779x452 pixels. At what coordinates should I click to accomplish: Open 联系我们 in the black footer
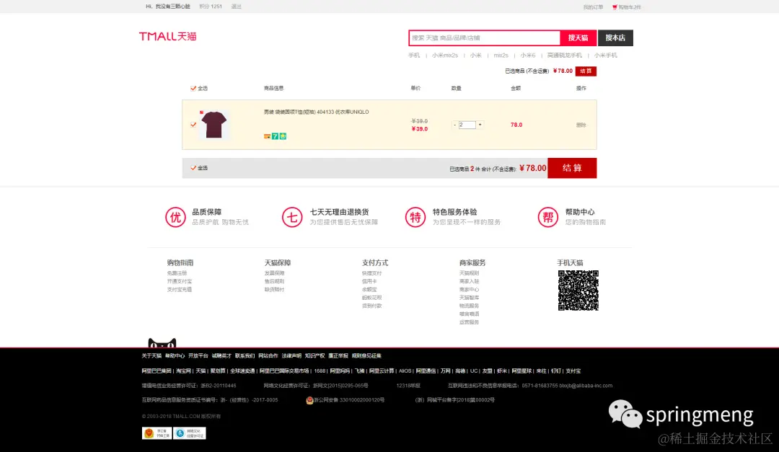tap(245, 355)
